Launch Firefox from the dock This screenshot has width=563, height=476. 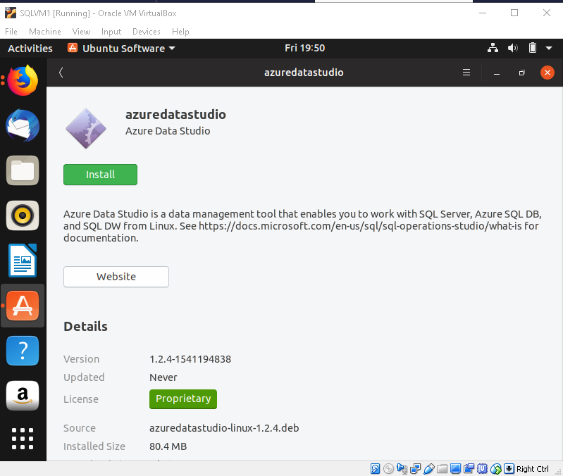pos(23,80)
